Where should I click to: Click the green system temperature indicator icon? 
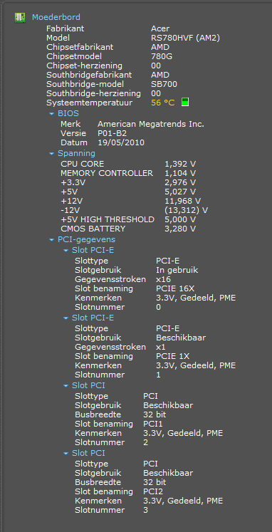pos(185,102)
